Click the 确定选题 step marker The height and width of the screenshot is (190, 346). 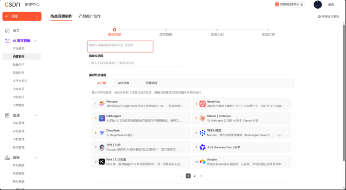pos(114,30)
